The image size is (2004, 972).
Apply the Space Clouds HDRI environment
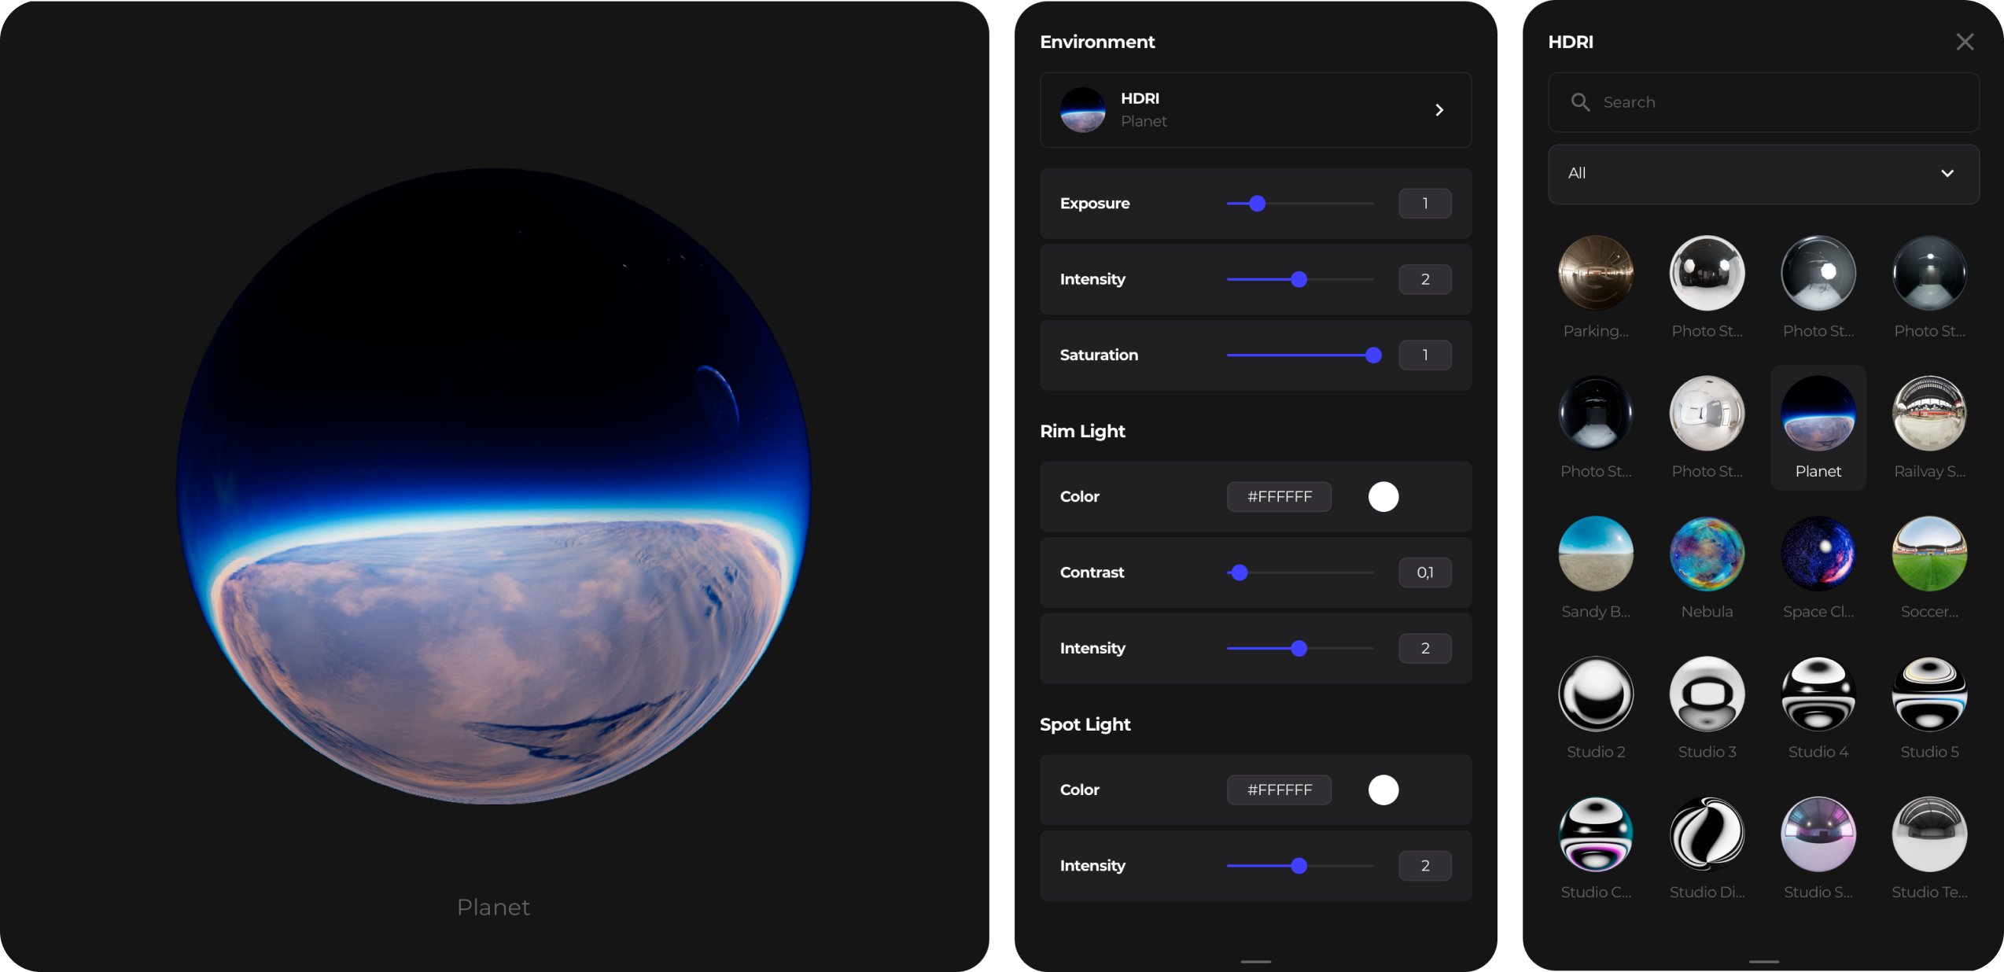pos(1818,554)
